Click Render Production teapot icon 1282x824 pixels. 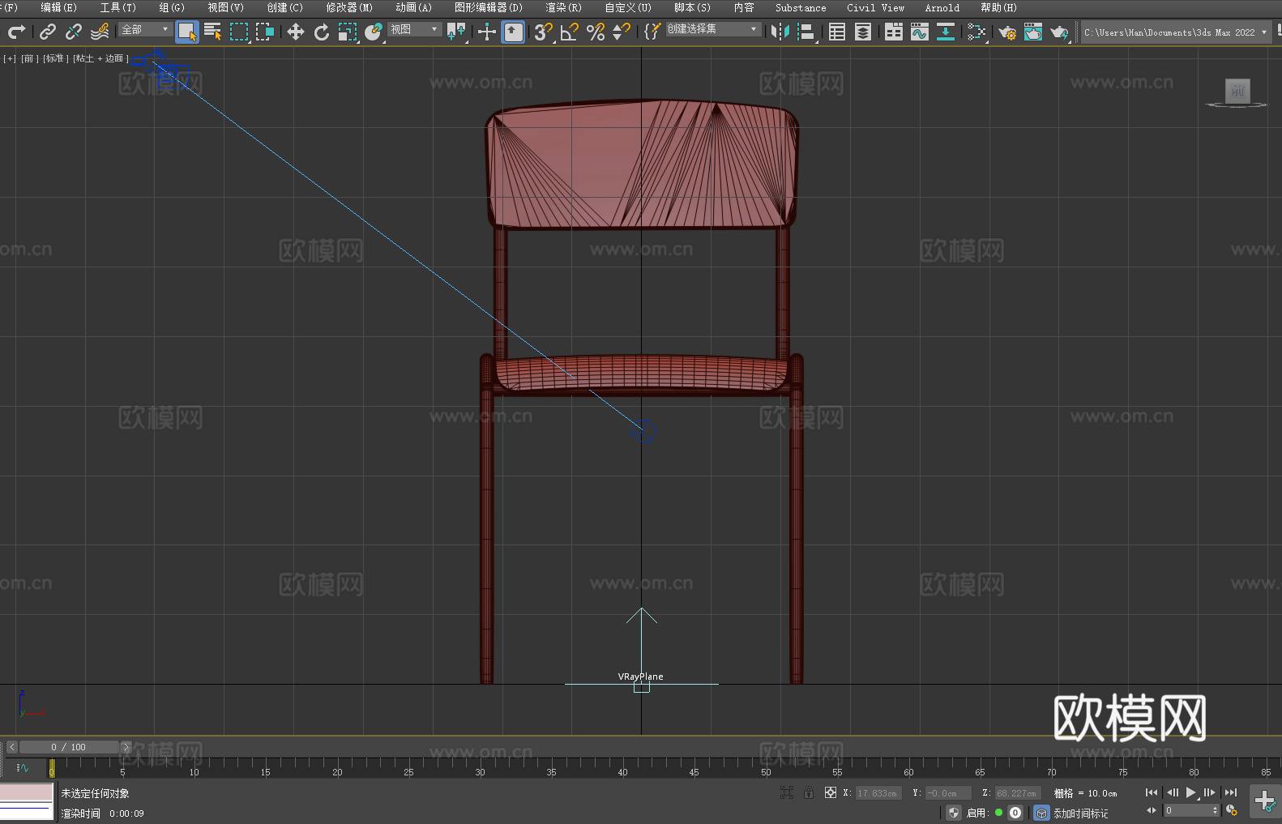(x=1059, y=32)
